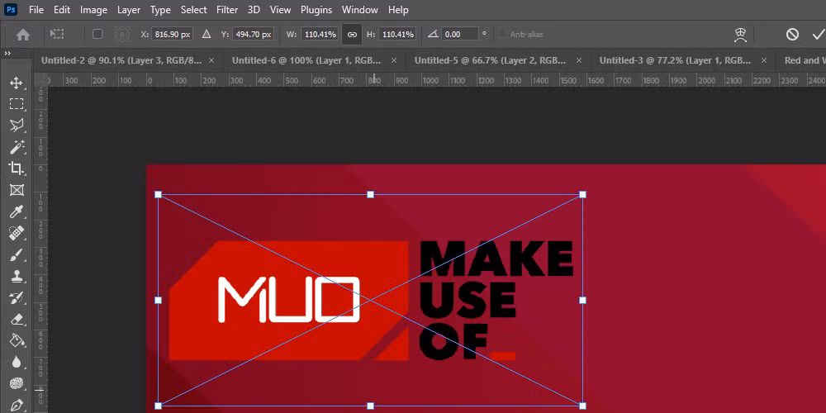Switch to warp mode icon

(741, 35)
